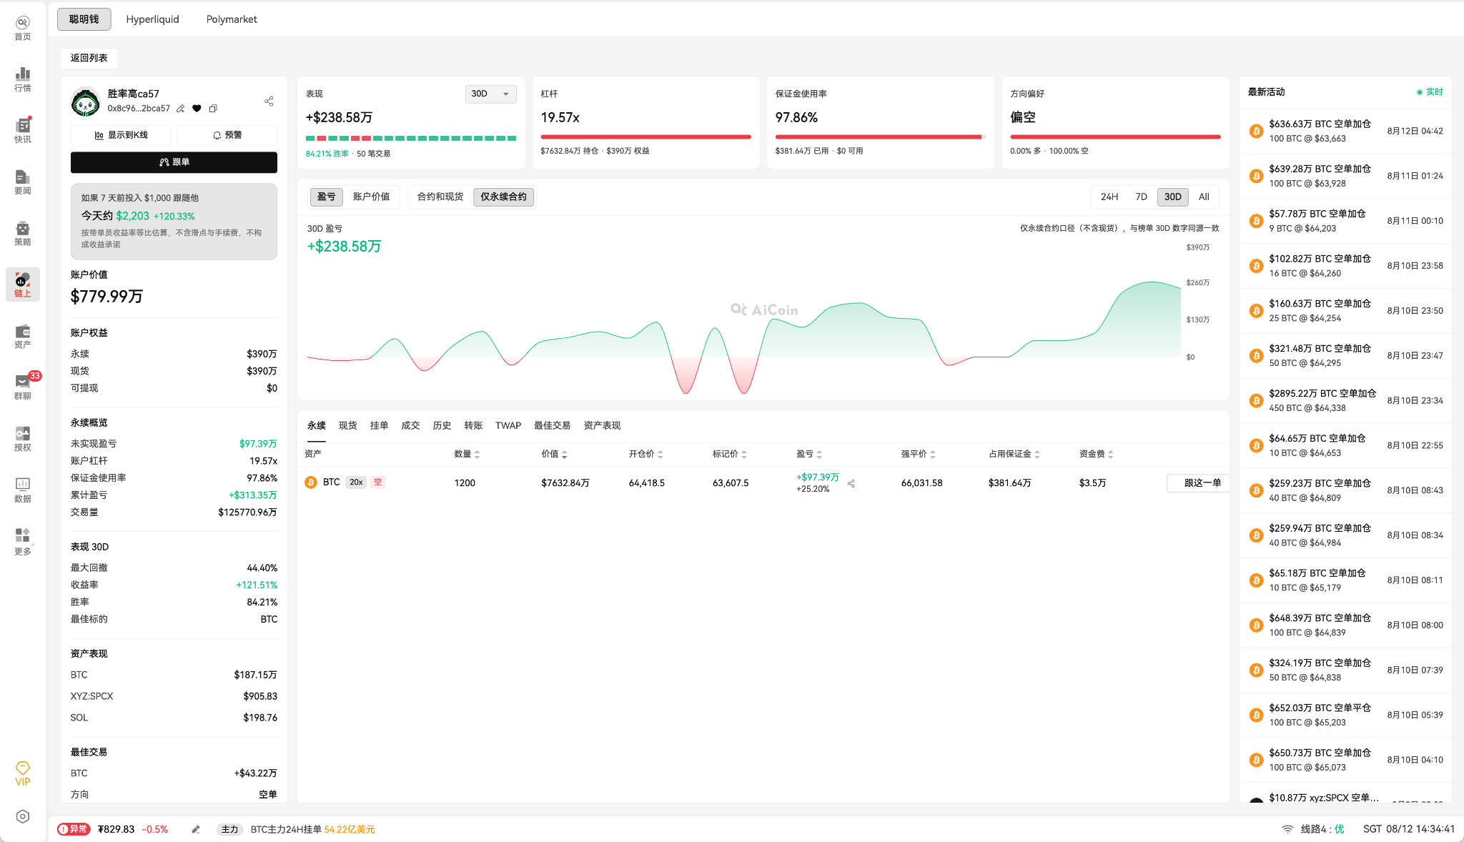This screenshot has height=842, width=1464.
Task: Switch to the 现货 spot tab
Action: click(x=348, y=425)
